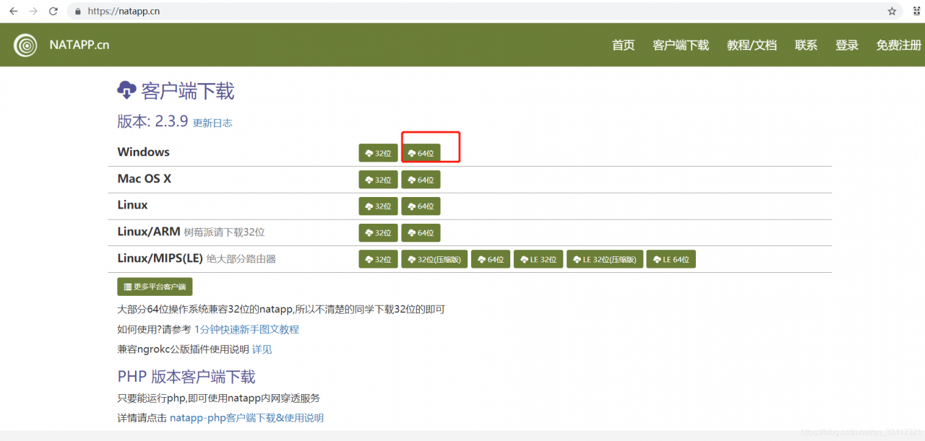Click the 绝大部分路由器 note
Screen dimensions: 925x441
point(241,259)
